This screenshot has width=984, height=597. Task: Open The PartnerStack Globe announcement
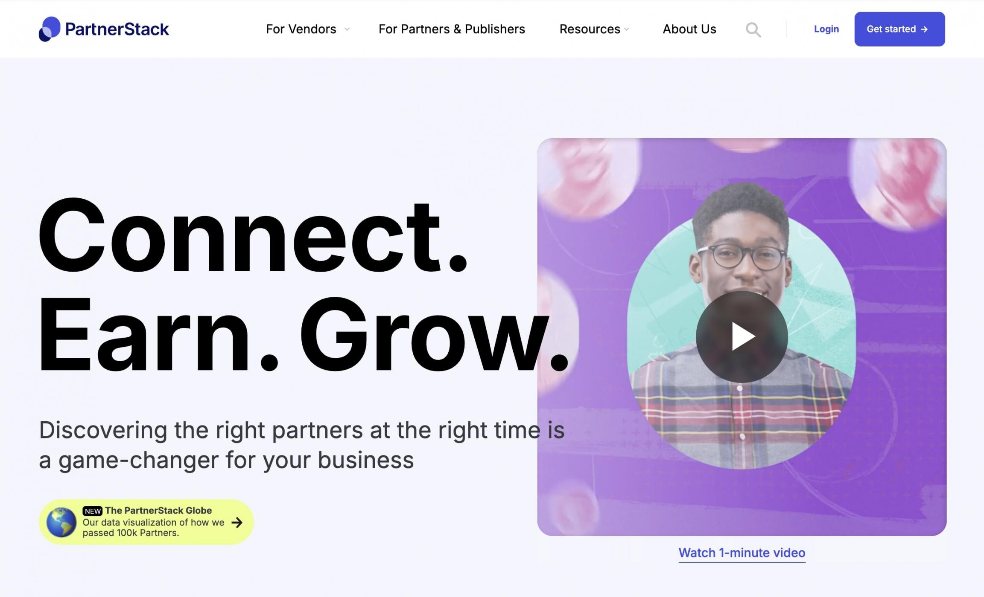coord(146,522)
